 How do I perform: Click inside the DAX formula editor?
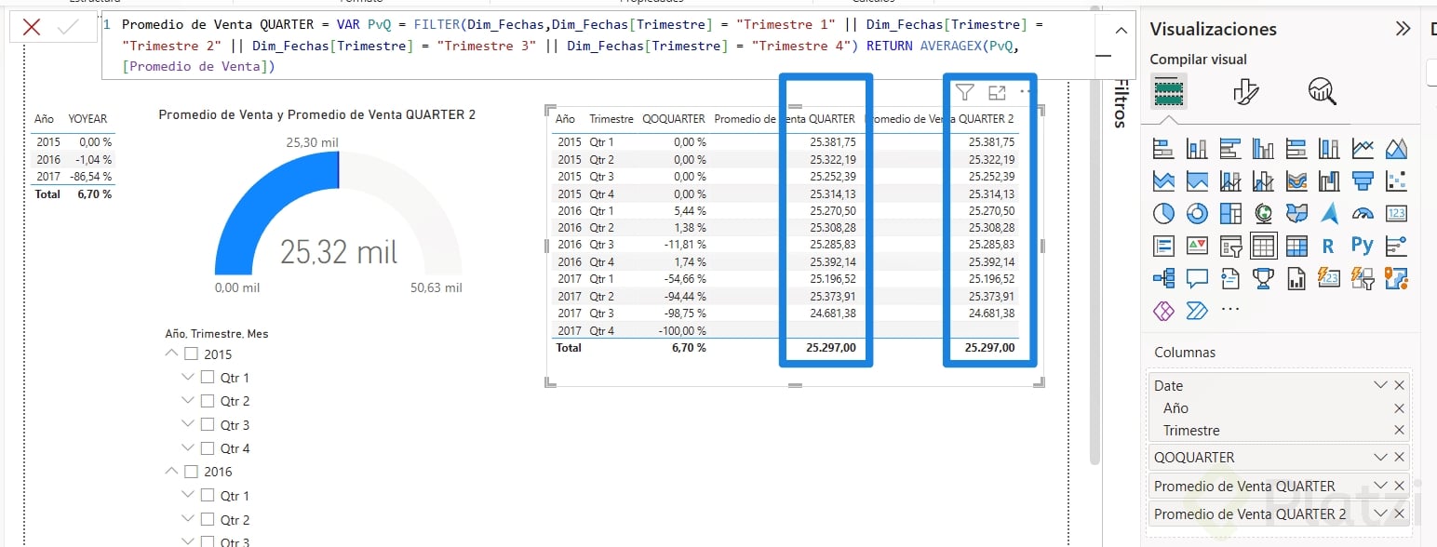(x=596, y=45)
